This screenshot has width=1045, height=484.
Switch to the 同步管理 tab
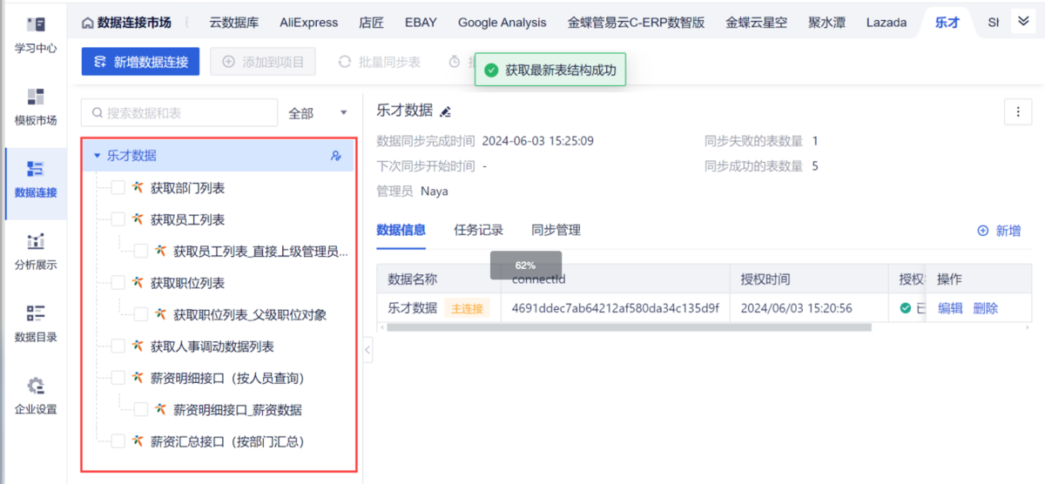coord(556,230)
